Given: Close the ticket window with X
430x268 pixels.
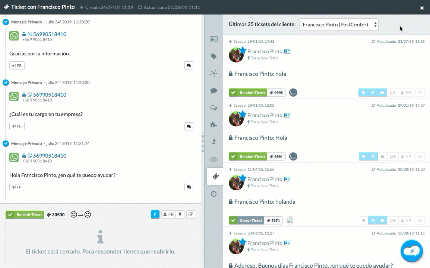Looking at the screenshot, I should [x=422, y=8].
